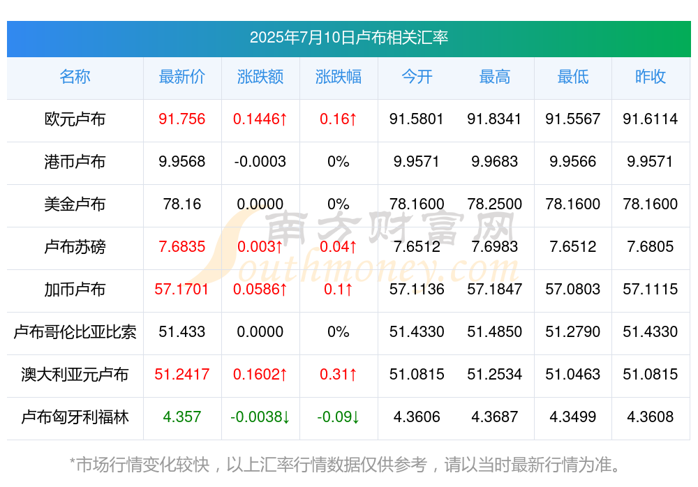Click high value 4.3687
The image size is (698, 487).
pyautogui.click(x=495, y=417)
